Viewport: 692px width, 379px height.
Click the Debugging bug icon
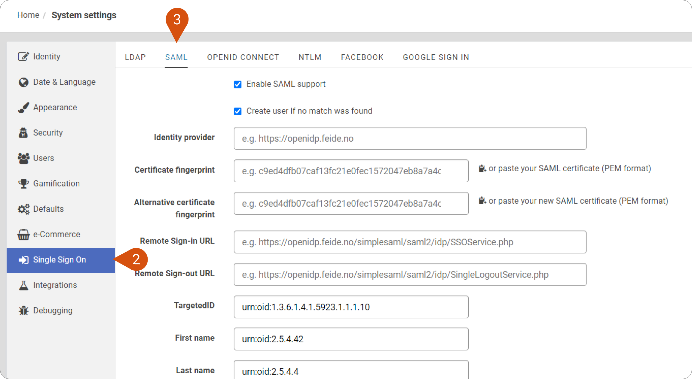(23, 311)
